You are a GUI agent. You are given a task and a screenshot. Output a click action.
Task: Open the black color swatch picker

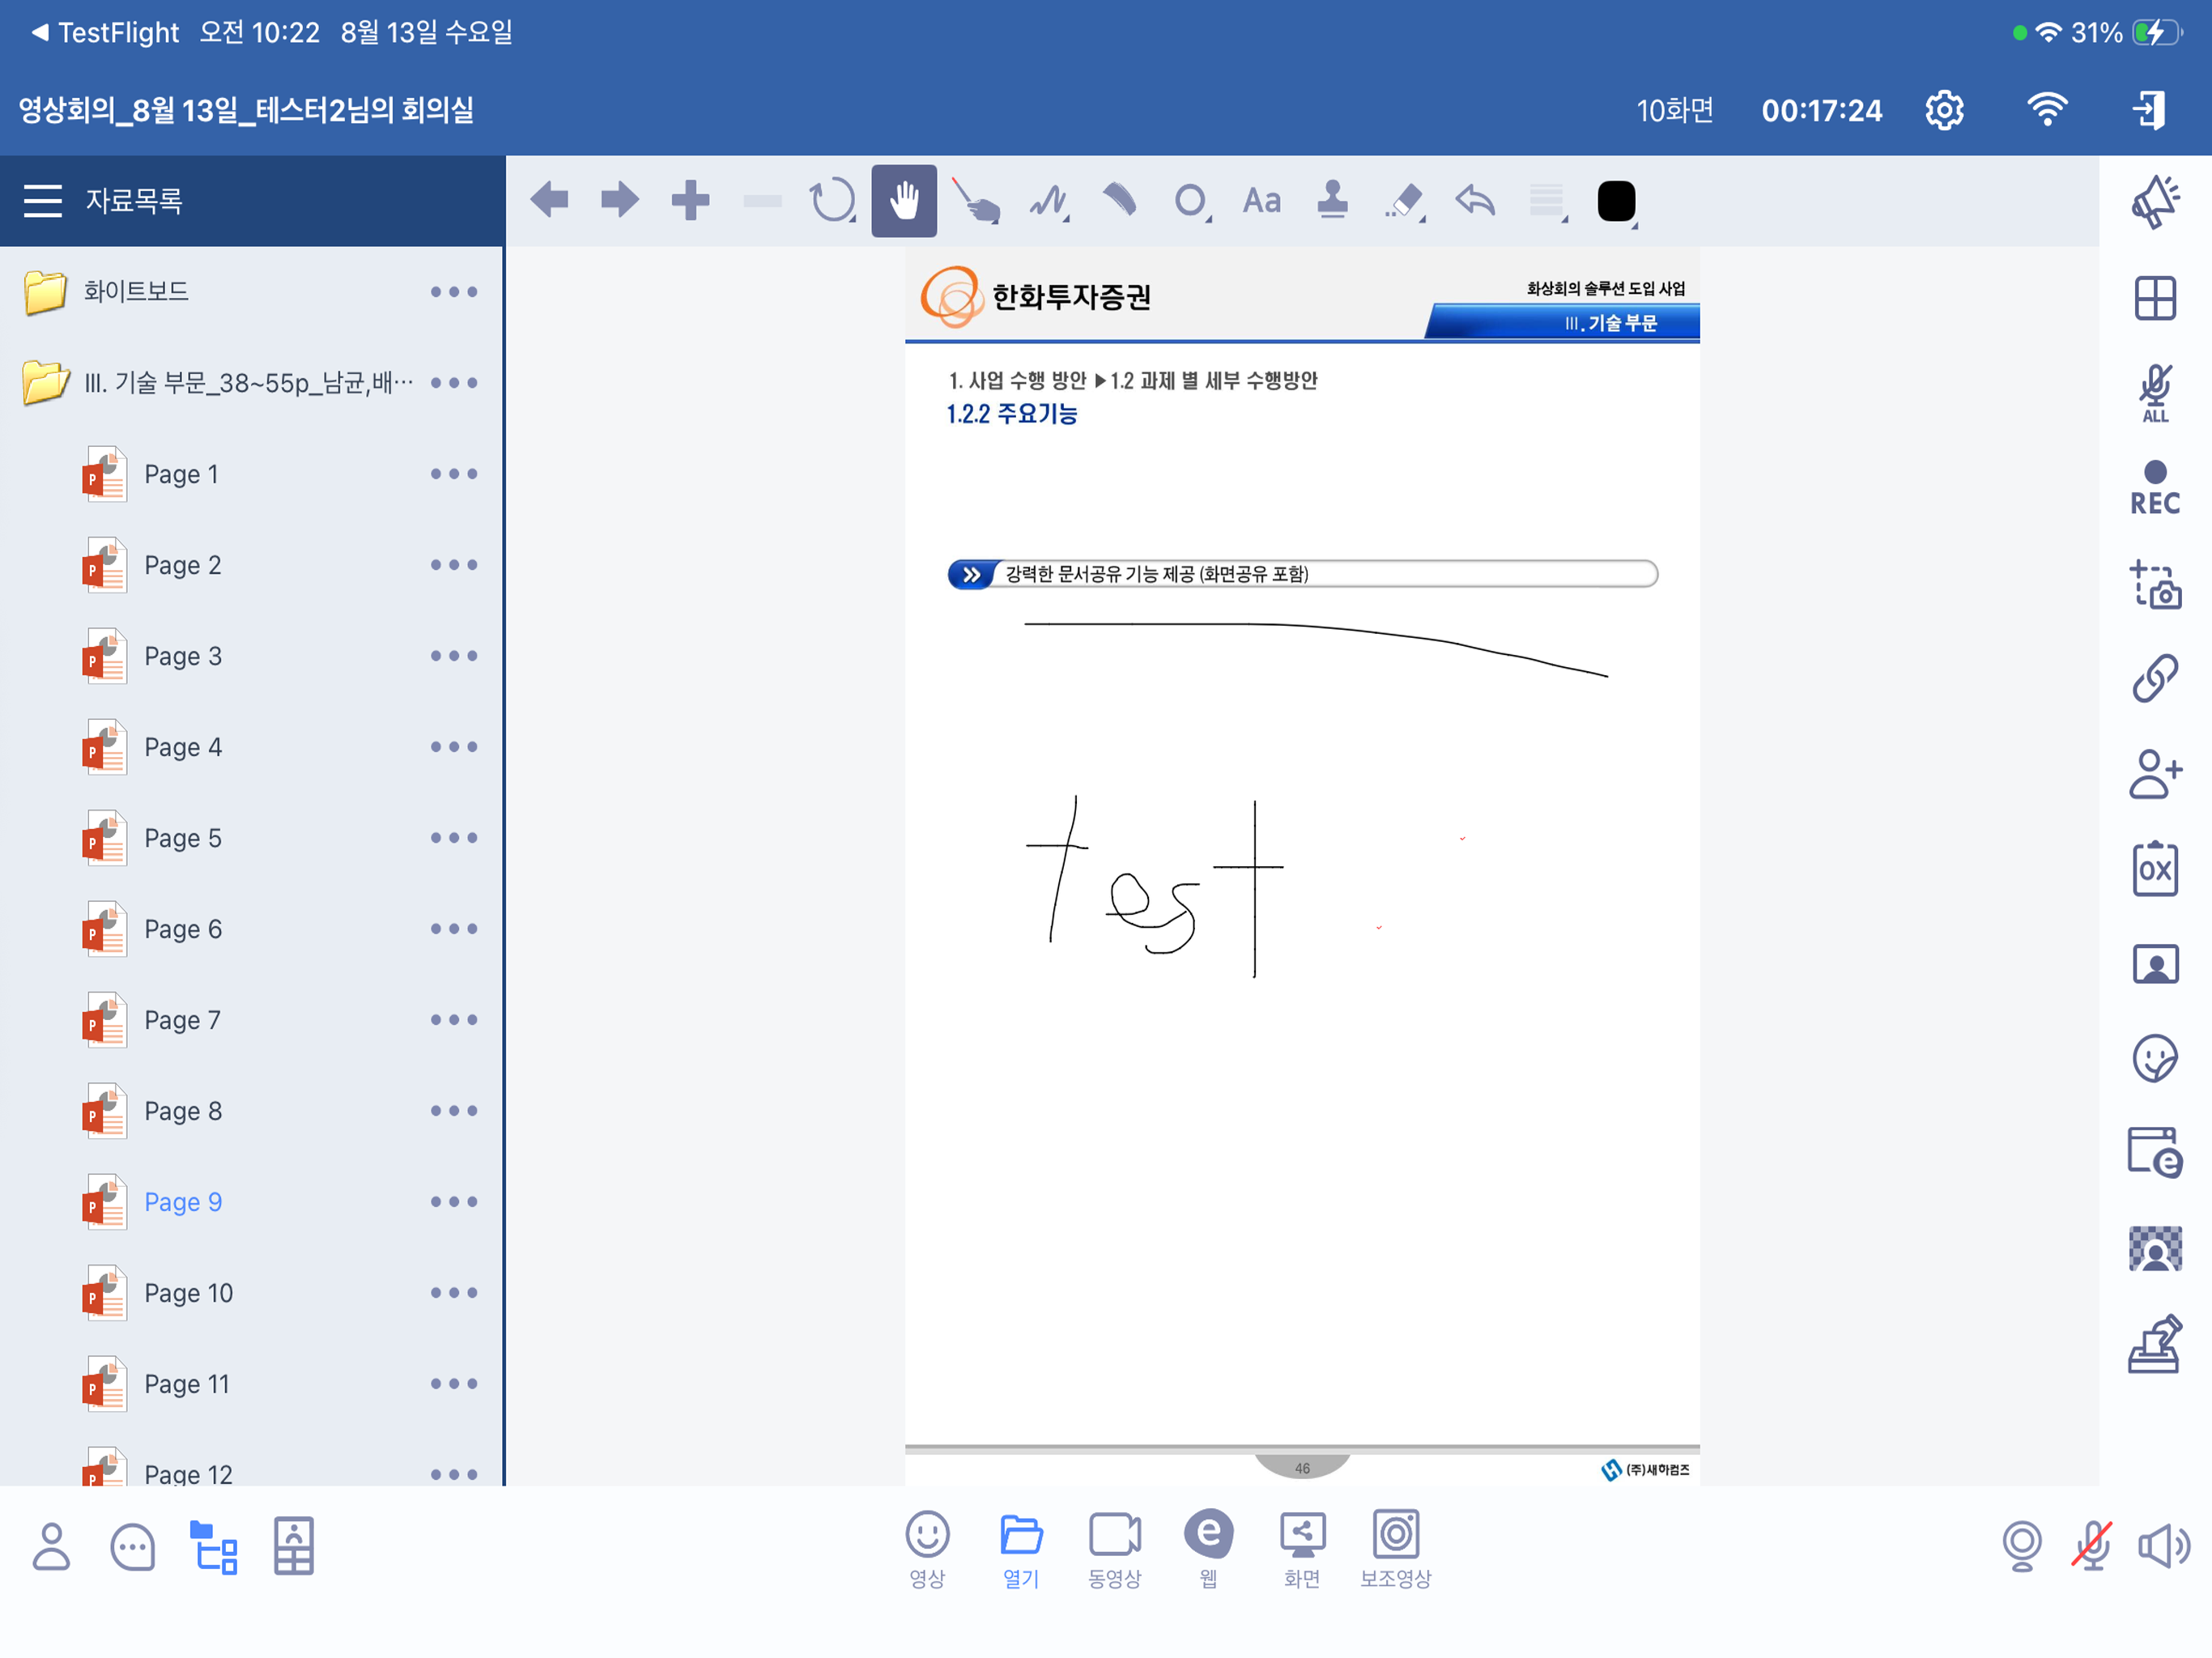tap(1615, 201)
